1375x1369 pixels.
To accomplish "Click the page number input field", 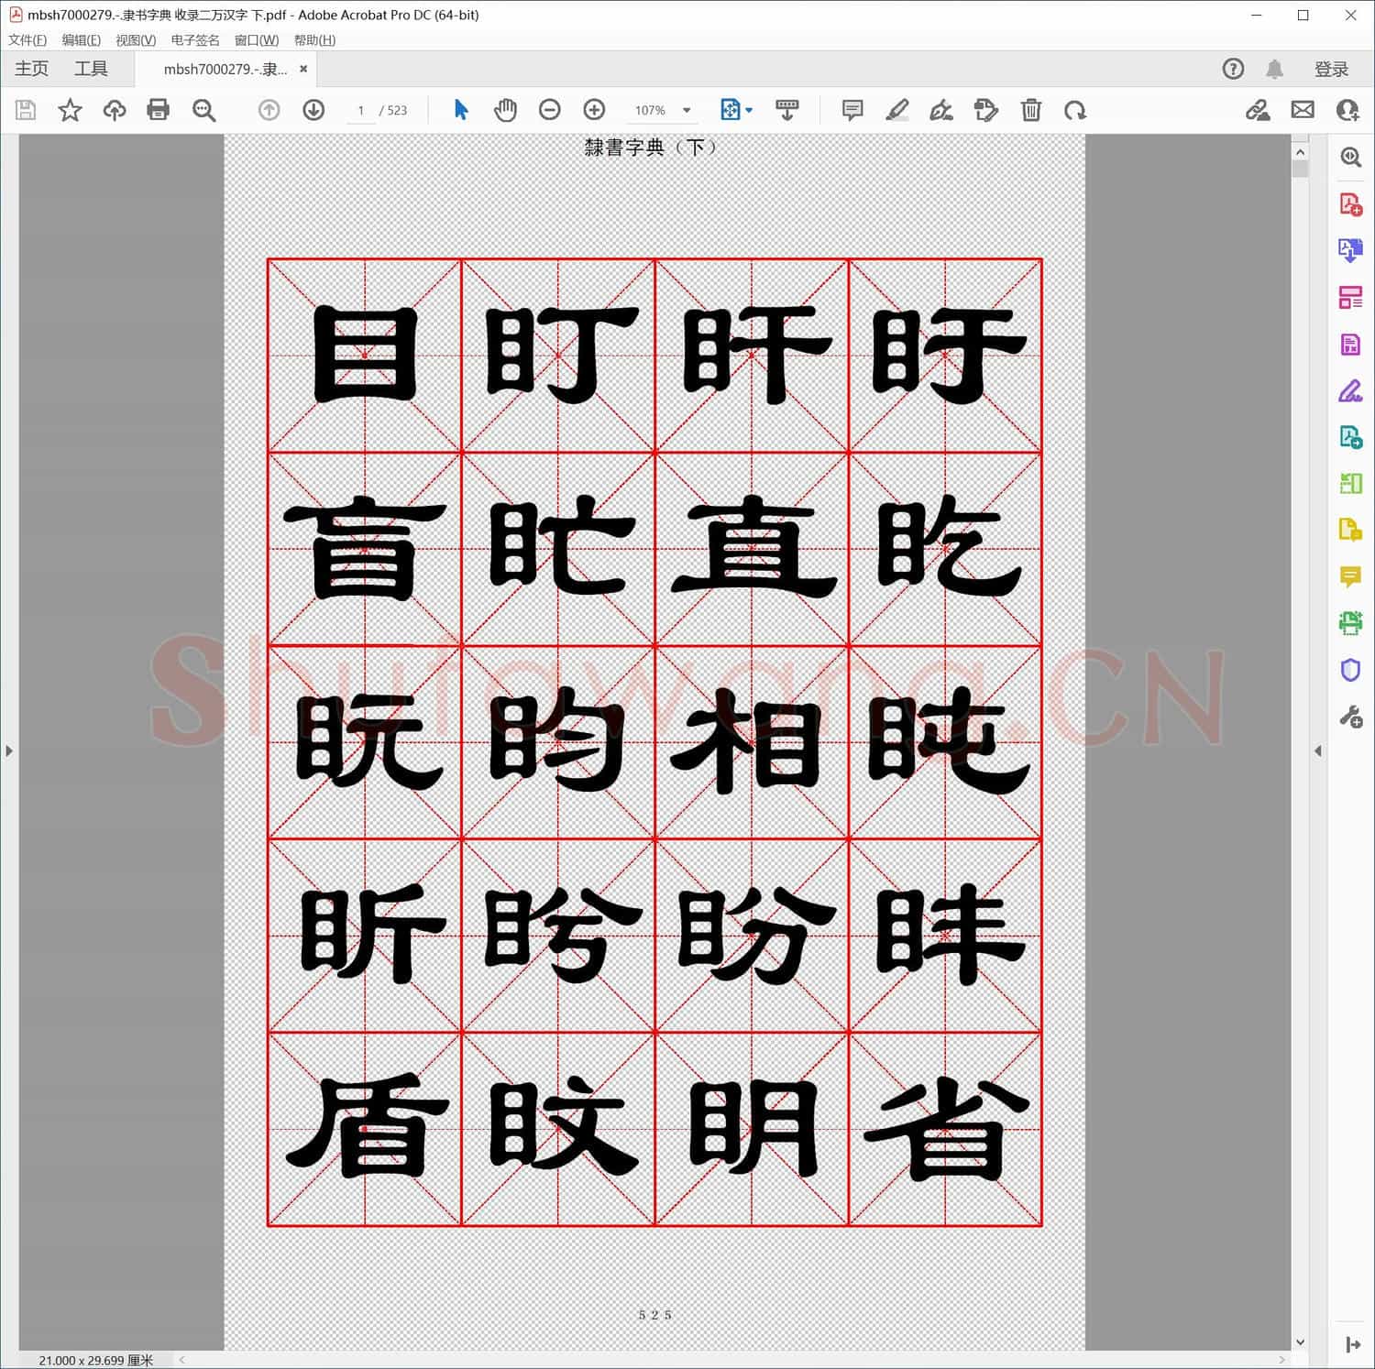I will [x=360, y=109].
